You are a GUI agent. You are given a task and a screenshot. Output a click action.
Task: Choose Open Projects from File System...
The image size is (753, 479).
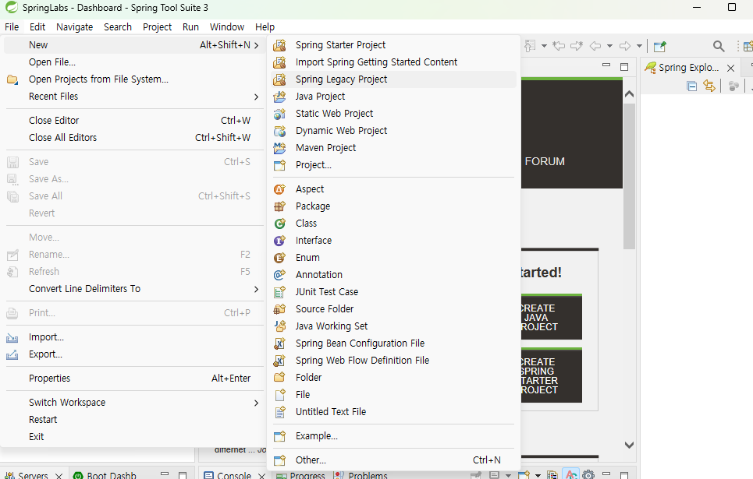(134, 79)
